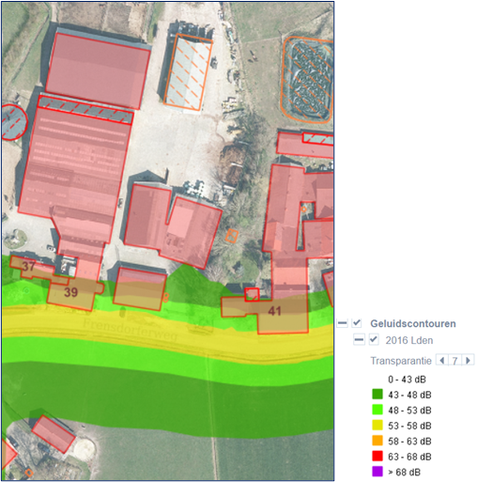The image size is (493, 482).
Task: Click the Geluidscontouren layer label
Action: tap(413, 323)
